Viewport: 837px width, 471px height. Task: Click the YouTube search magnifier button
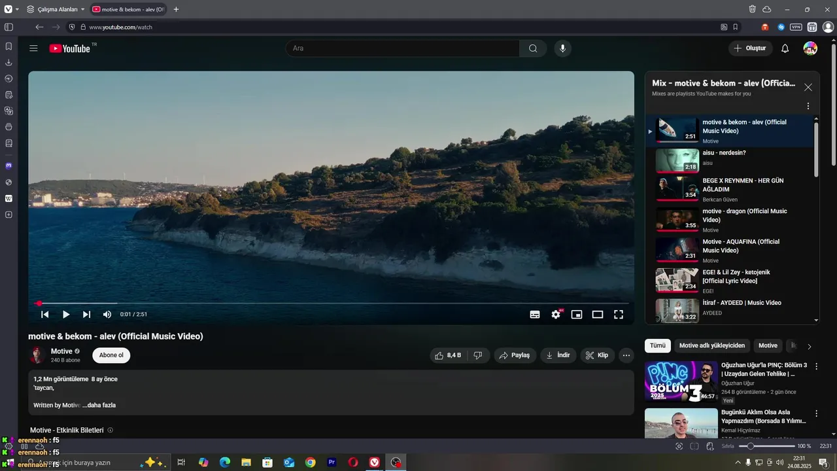tap(533, 48)
